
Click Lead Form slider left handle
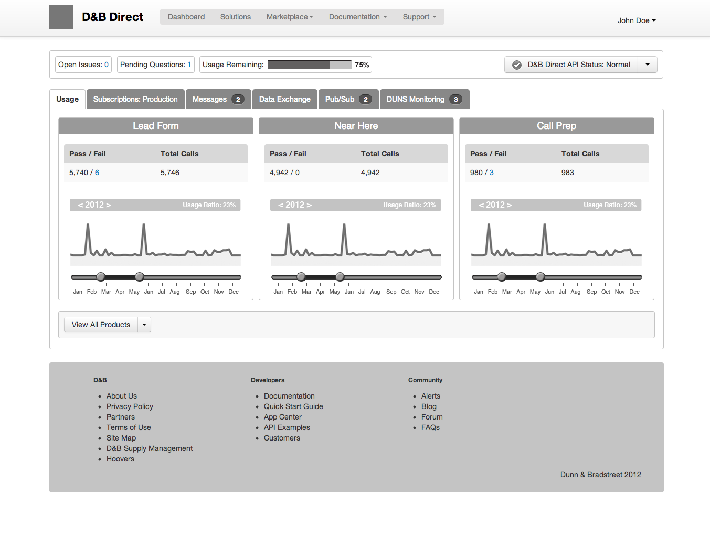pos(101,277)
